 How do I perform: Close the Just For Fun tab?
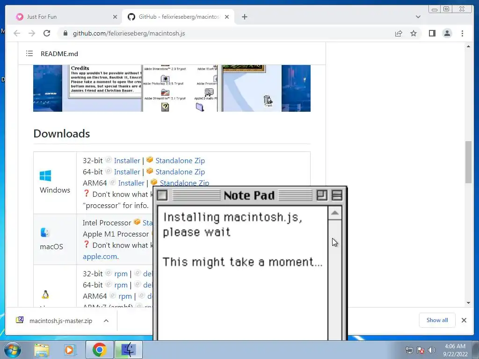point(115,17)
